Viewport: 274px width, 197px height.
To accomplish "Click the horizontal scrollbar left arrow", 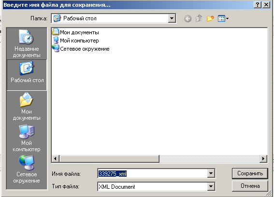I will (x=56, y=159).
